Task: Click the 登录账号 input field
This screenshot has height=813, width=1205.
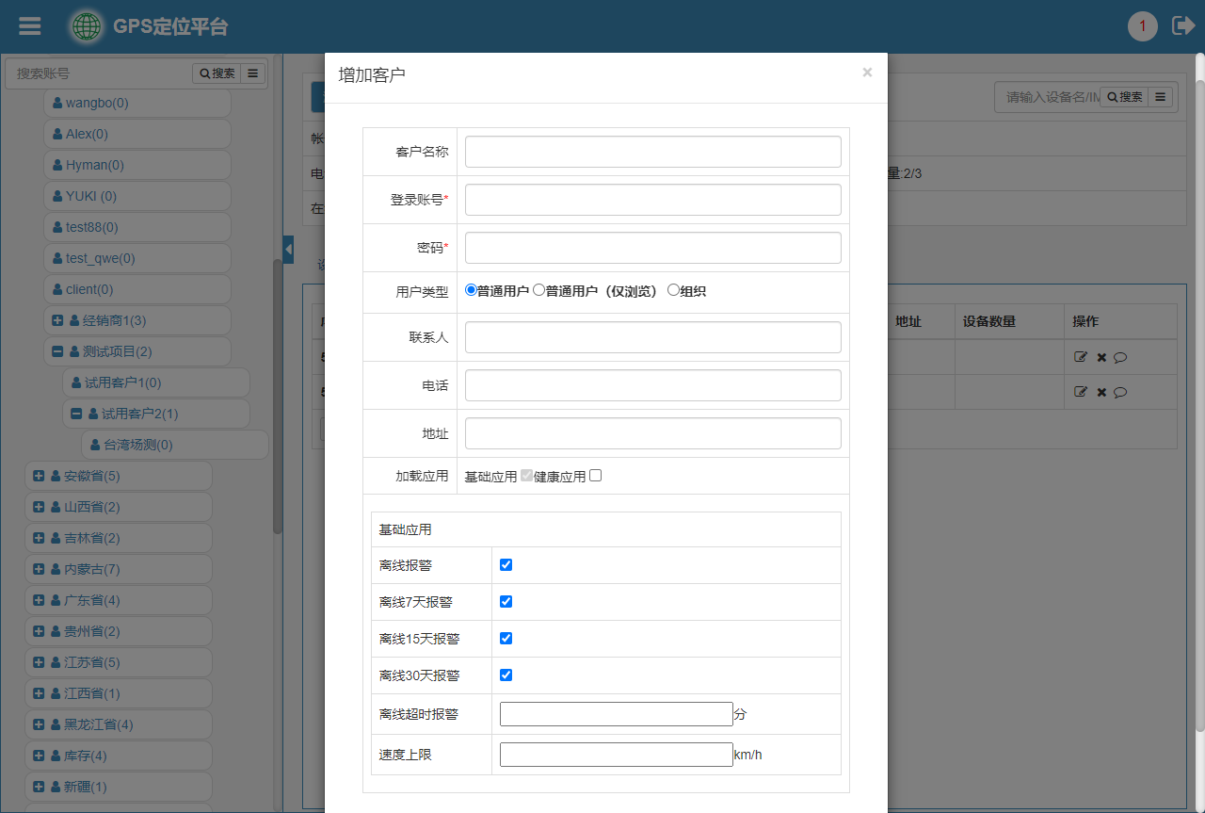Action: pos(652,200)
